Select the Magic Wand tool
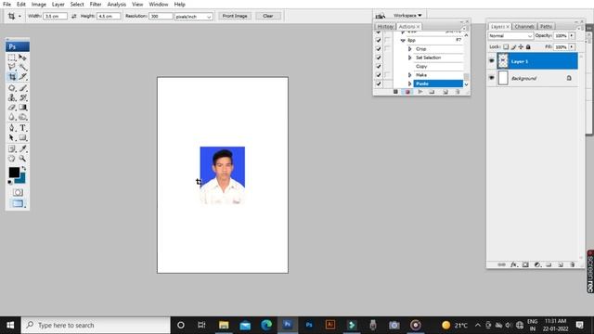The image size is (594, 334). [22, 67]
